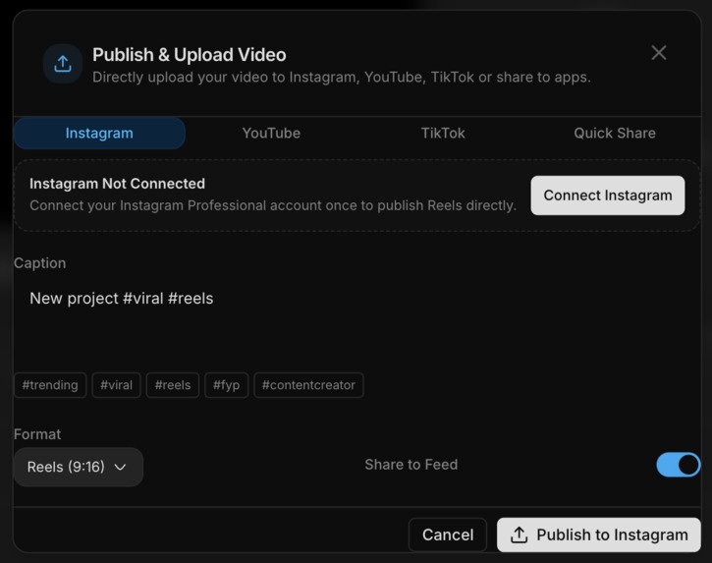The image size is (712, 563).
Task: Open the TikTok tab
Action: tap(443, 134)
